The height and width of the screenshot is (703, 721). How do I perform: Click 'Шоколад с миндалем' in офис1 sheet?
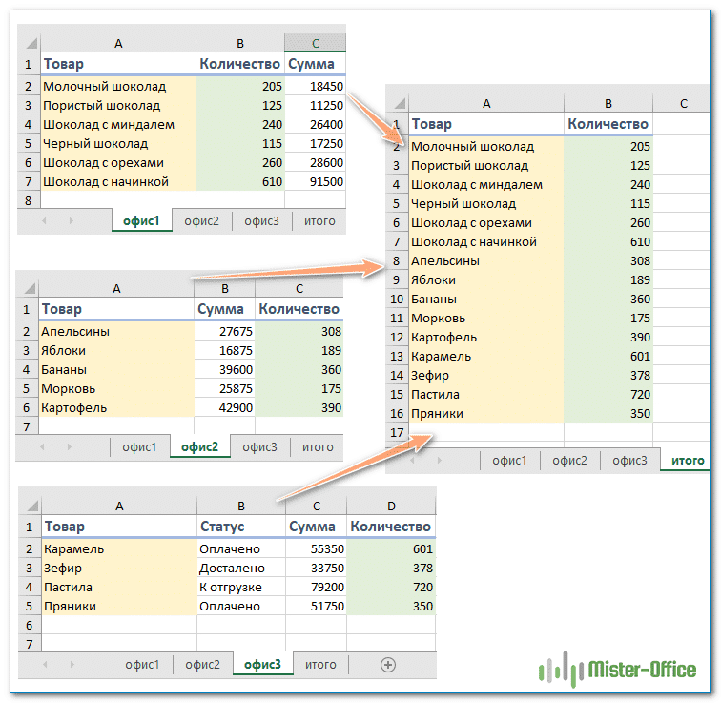(x=118, y=125)
